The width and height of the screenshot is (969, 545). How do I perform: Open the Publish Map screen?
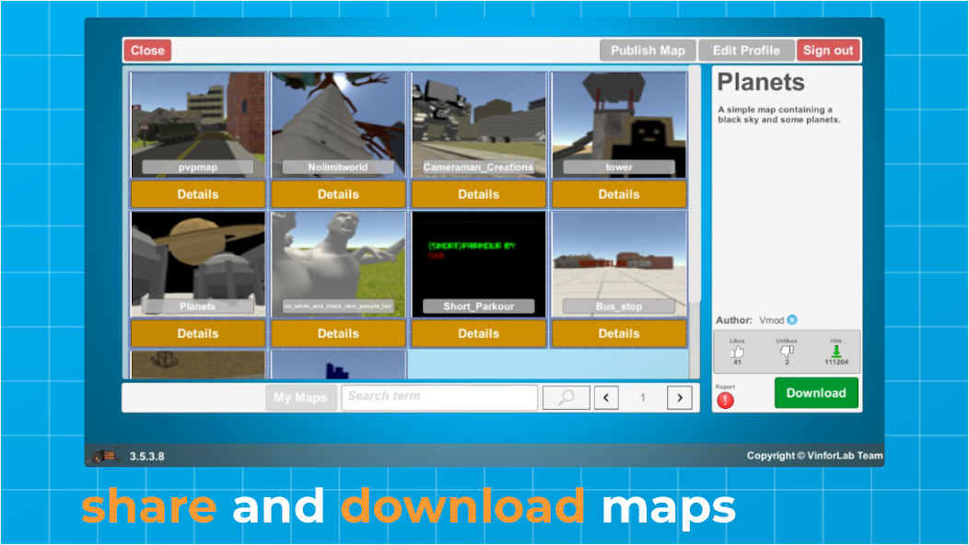pyautogui.click(x=648, y=50)
